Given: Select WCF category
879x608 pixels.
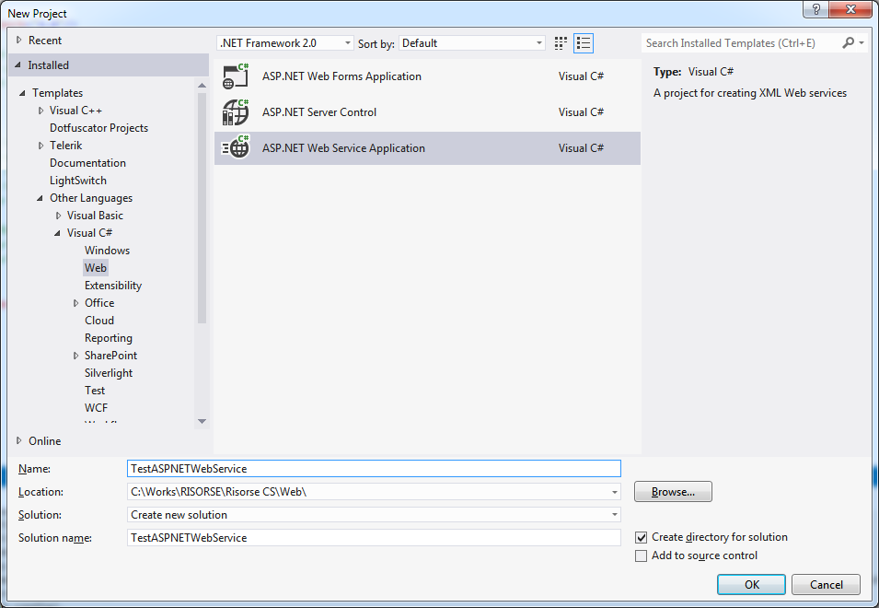Looking at the screenshot, I should tap(96, 408).
